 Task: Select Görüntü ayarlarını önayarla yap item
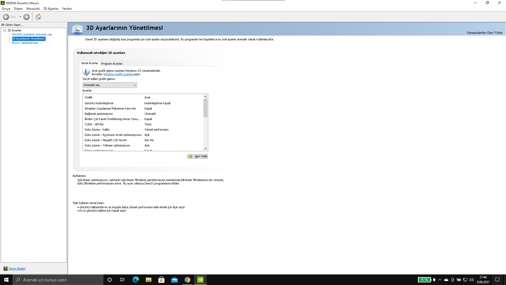(32, 34)
